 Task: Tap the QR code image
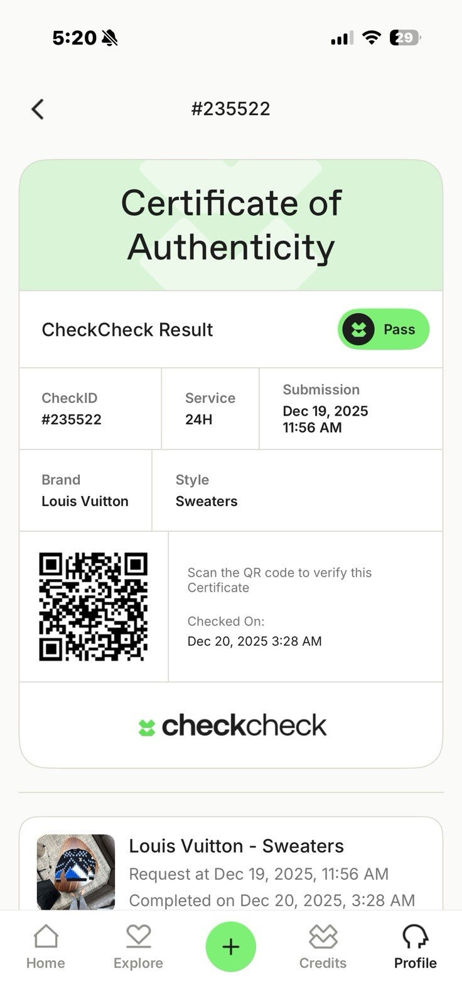coord(93,607)
